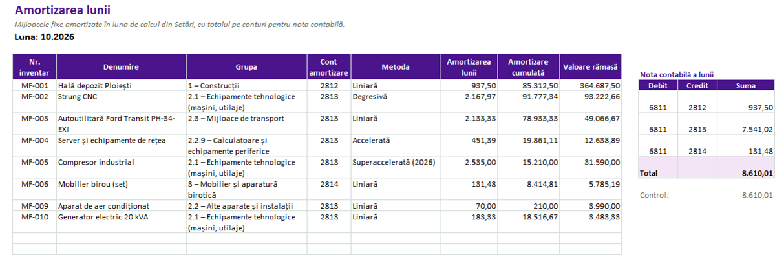The height and width of the screenshot is (255, 775).
Task: Select the bold total value 8.610,01
Action: click(x=745, y=167)
